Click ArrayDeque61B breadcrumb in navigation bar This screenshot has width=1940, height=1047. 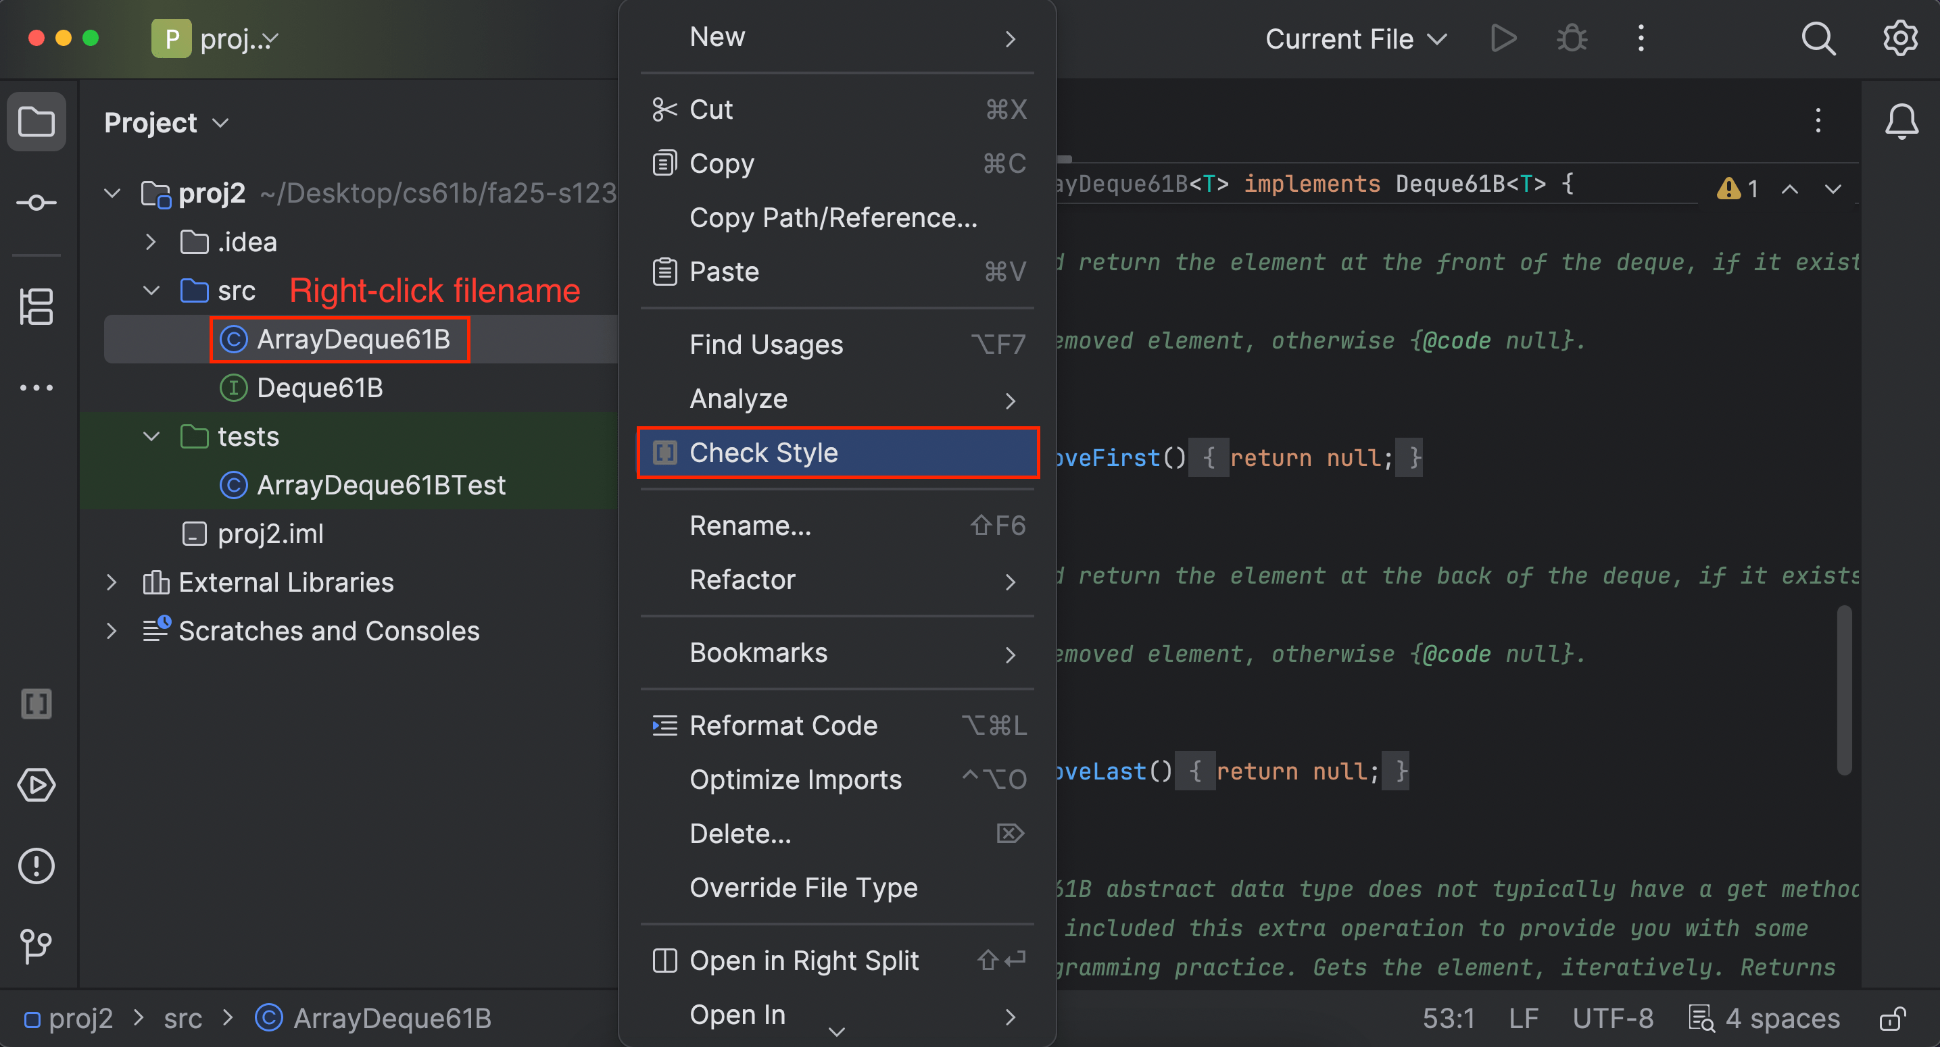[x=372, y=1019]
